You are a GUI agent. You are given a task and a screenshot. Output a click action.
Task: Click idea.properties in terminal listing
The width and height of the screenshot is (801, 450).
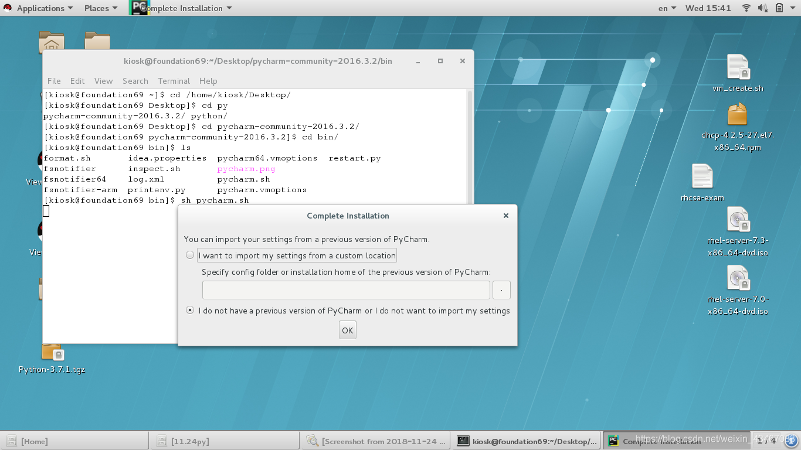click(x=167, y=158)
